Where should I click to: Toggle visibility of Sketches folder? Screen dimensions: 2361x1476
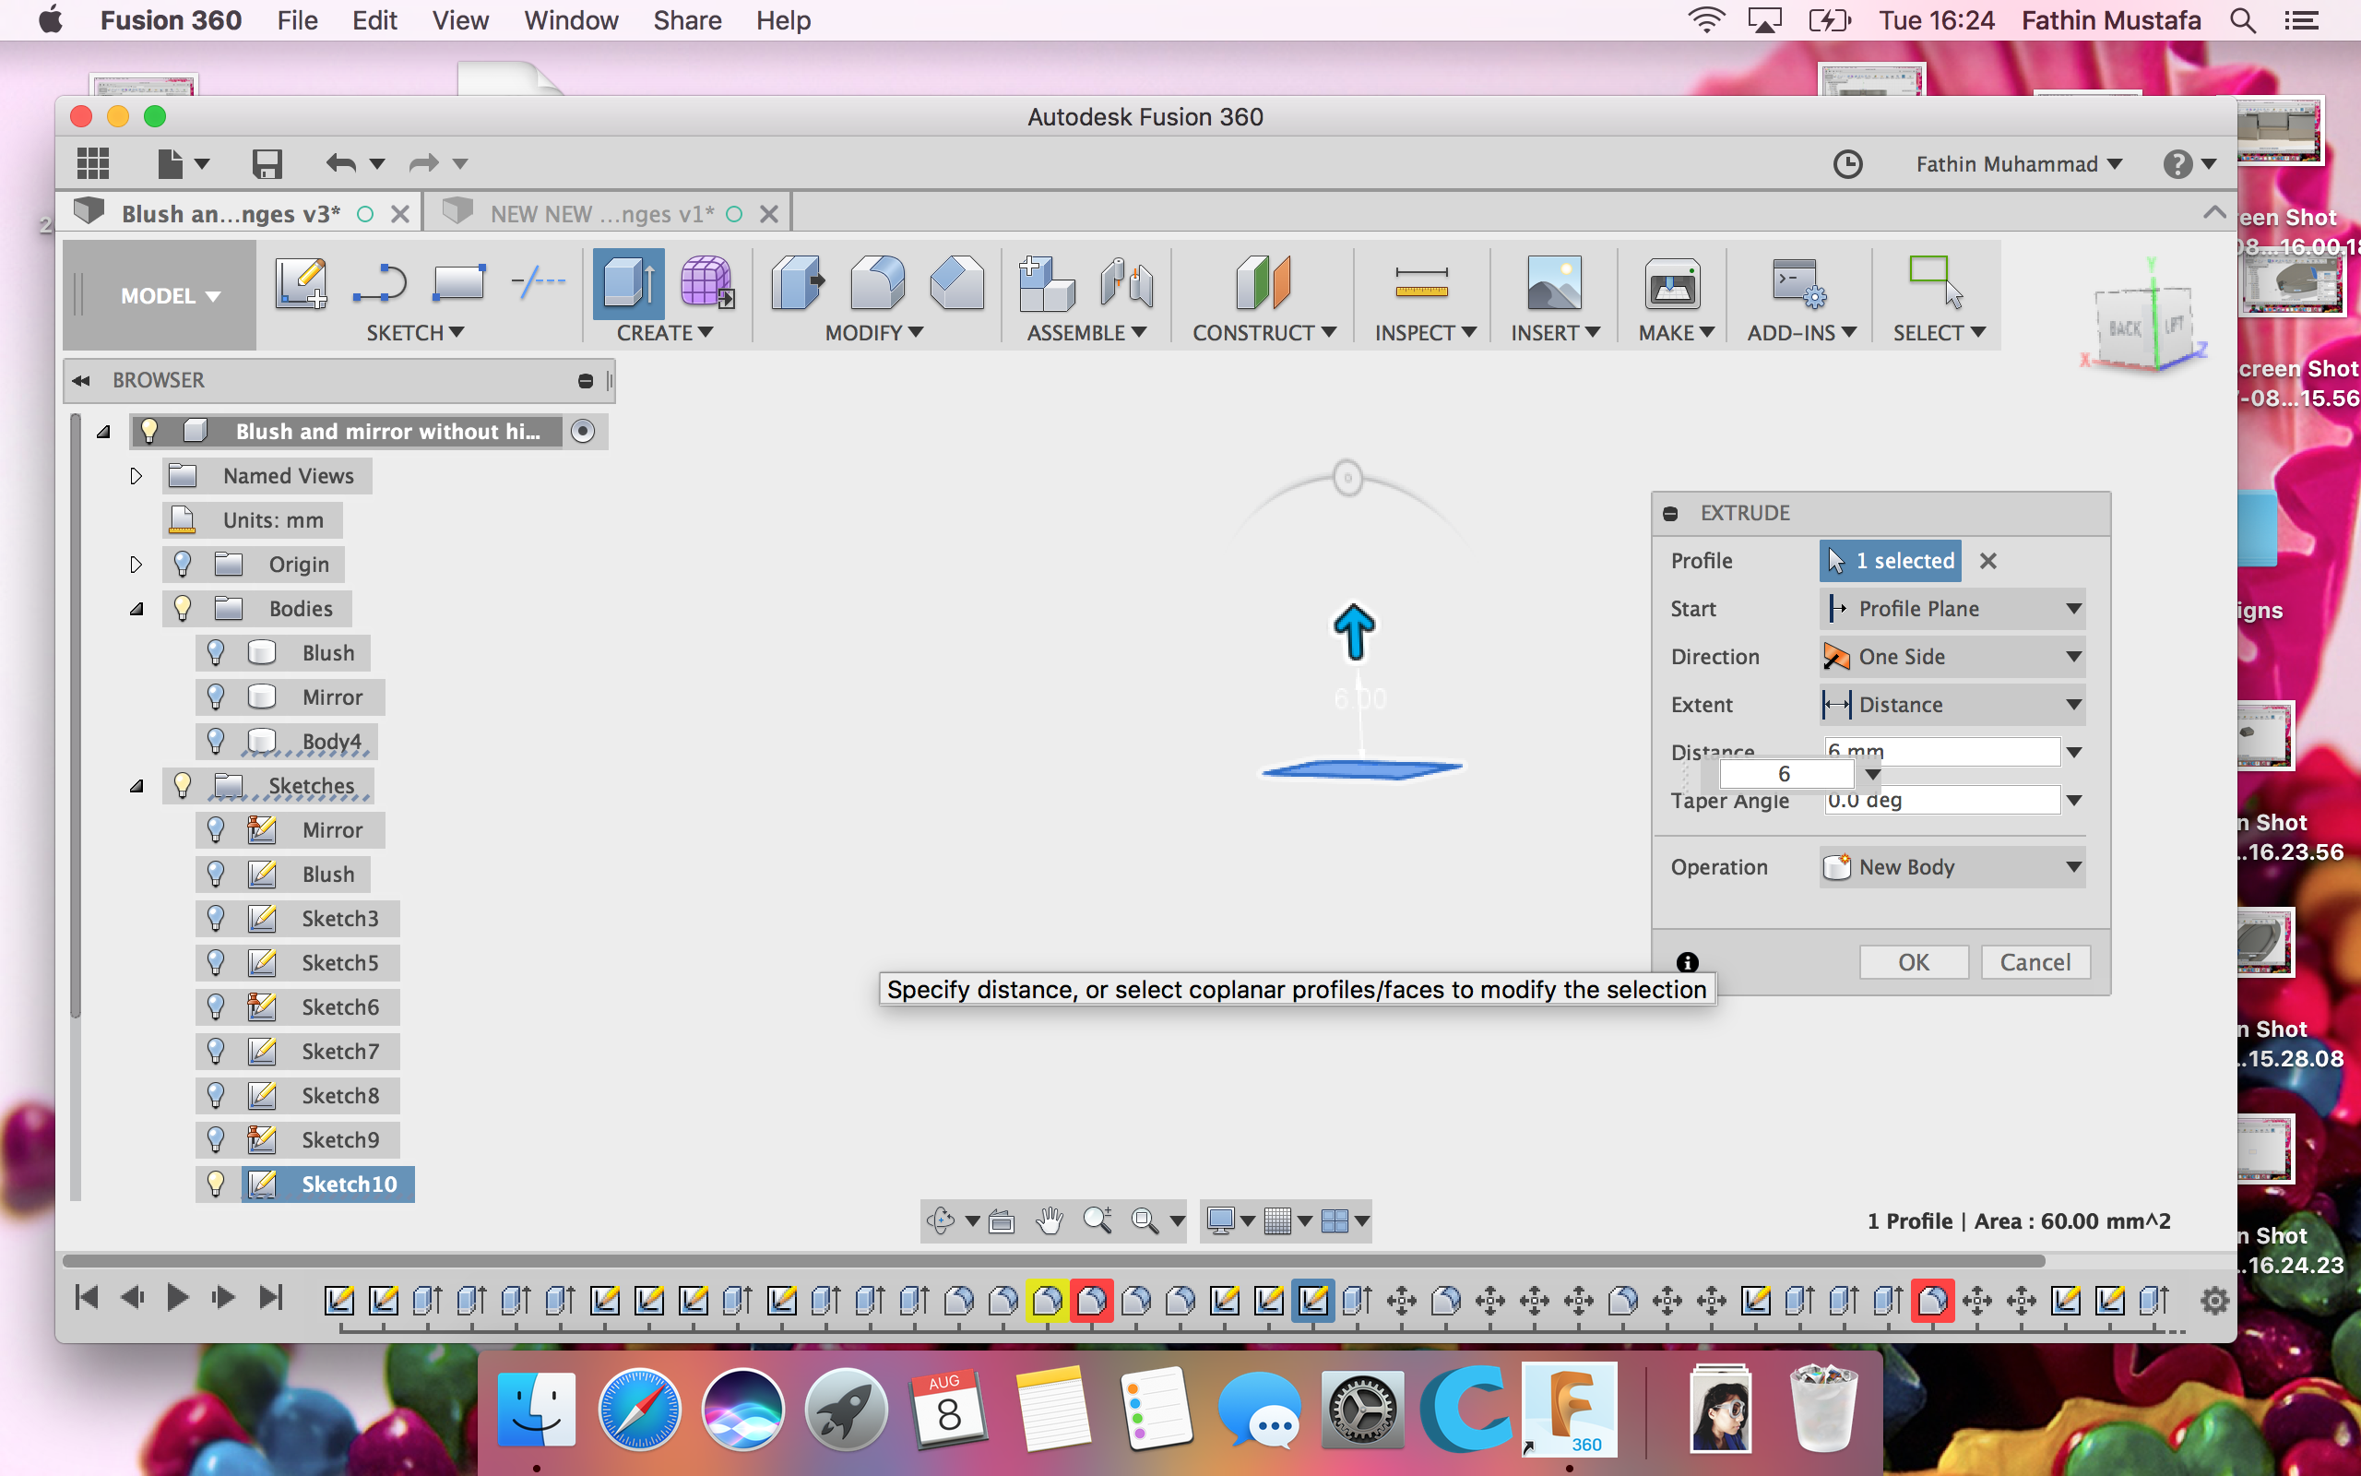click(x=183, y=785)
